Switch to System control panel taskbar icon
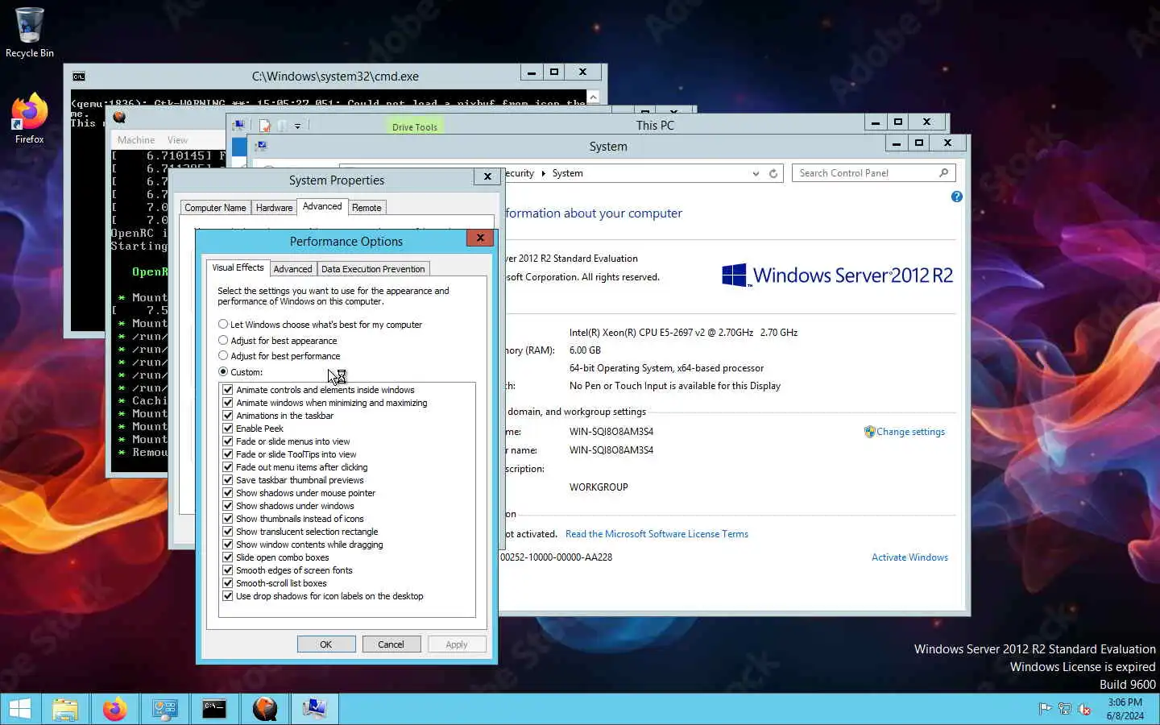This screenshot has height=725, width=1160. tap(314, 709)
